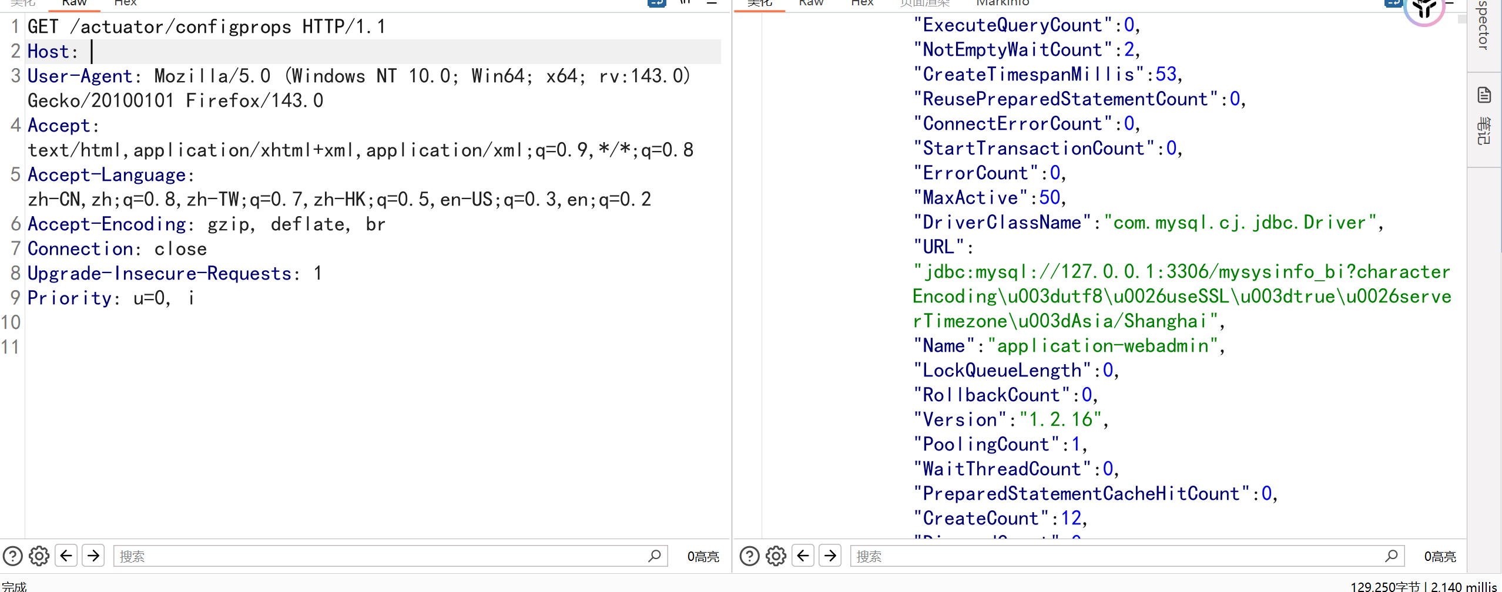Open MarkInfo tab in response panel
1502x592 pixels.
[1003, 3]
